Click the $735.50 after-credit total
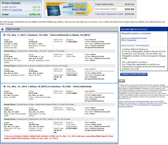 coord(129,14)
